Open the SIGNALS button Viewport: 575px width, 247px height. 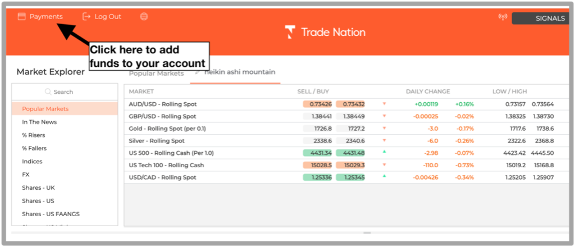click(x=543, y=19)
